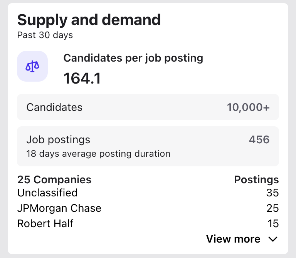Click the 164.1 candidates per posting value
Viewport: 296px width, 258px height.
coord(82,79)
